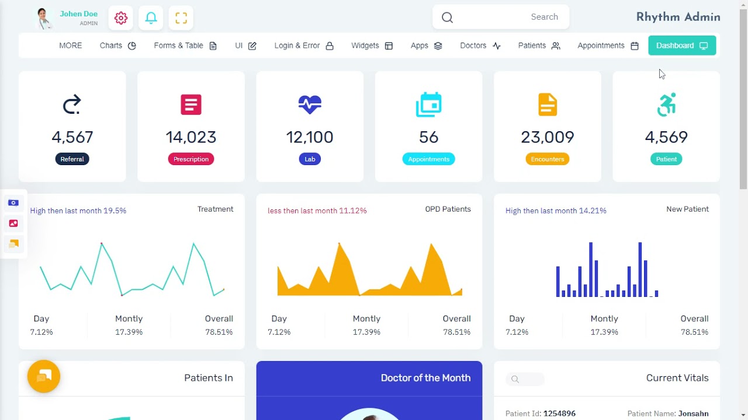Click the Login & Error lock icon

coord(330,46)
